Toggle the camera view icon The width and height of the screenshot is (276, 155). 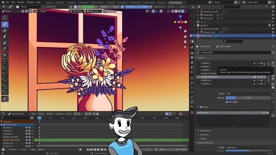tap(185, 42)
